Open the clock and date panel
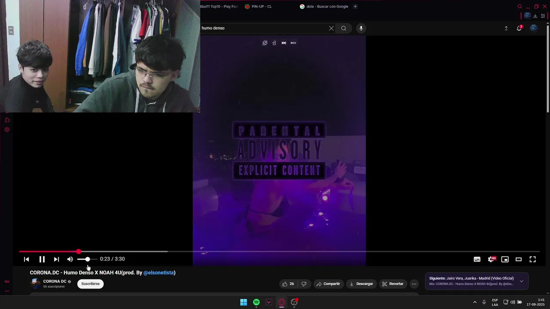Viewport: 550px width, 309px height. [x=536, y=302]
